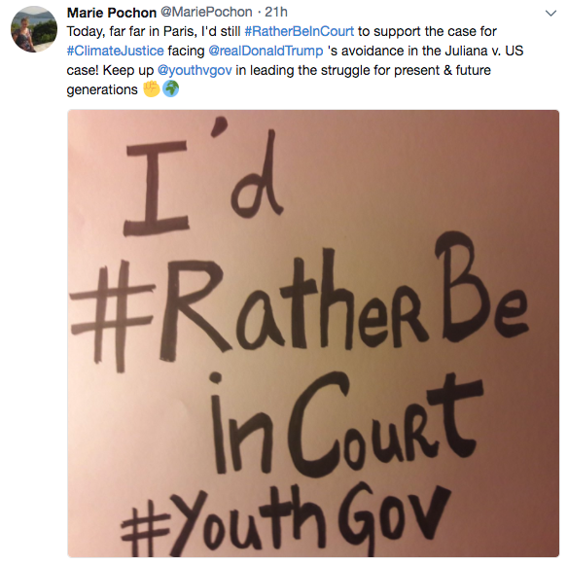
Task: Click handwritten "I'd" in the photo
Action: [x=203, y=178]
